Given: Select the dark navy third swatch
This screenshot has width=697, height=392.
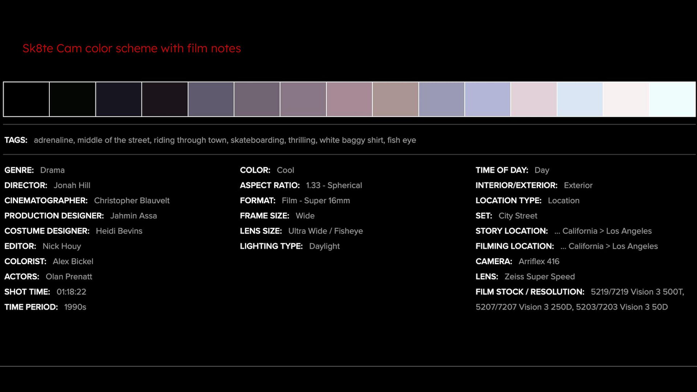Looking at the screenshot, I should click(x=118, y=99).
